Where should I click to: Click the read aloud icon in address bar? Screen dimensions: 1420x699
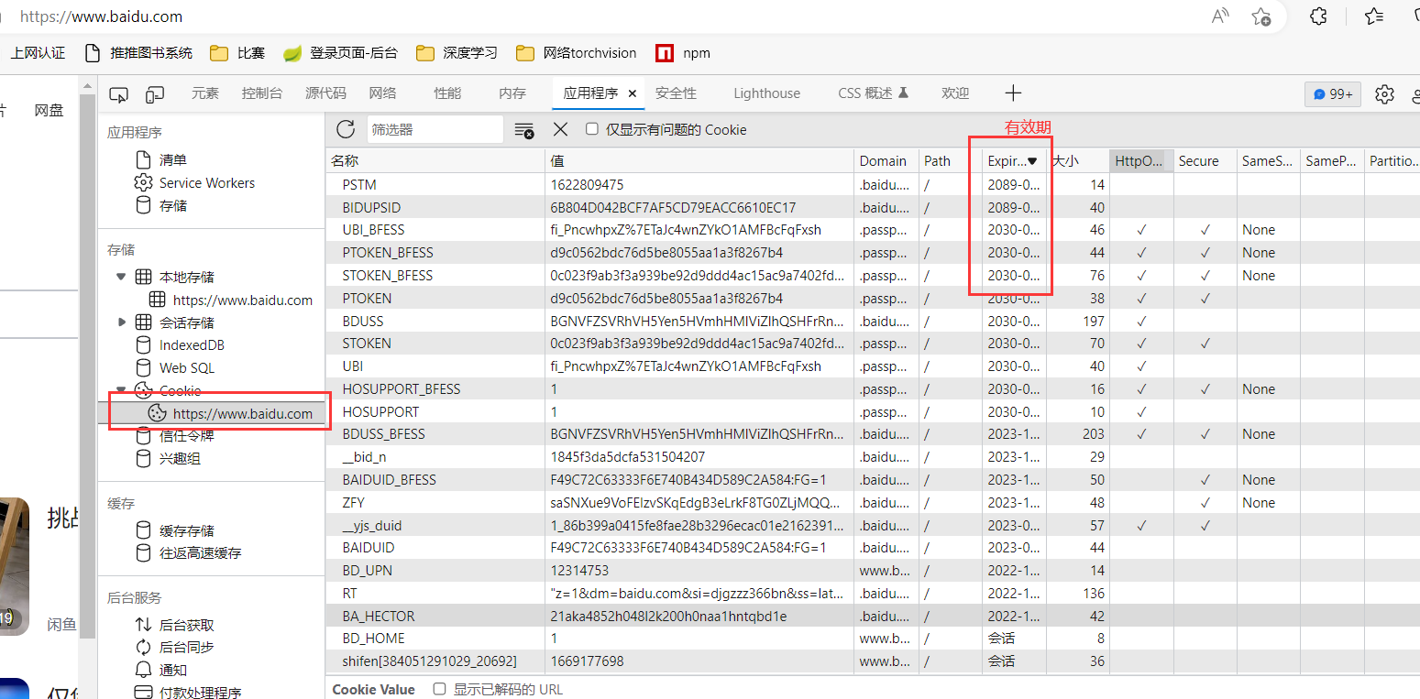click(1220, 16)
